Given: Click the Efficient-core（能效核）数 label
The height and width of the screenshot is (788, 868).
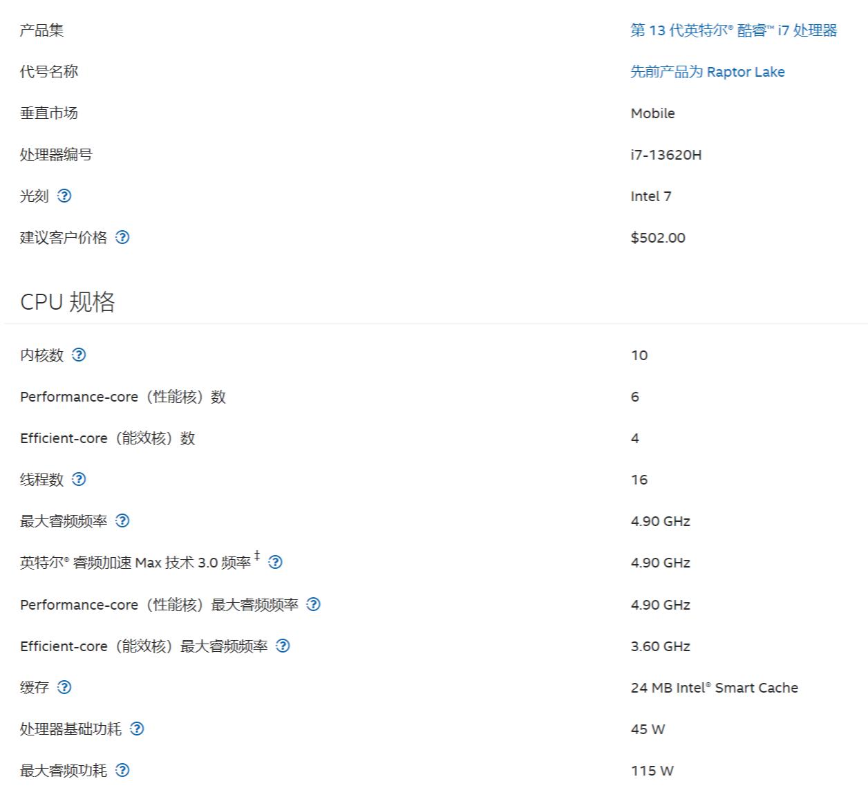Looking at the screenshot, I should tap(108, 438).
